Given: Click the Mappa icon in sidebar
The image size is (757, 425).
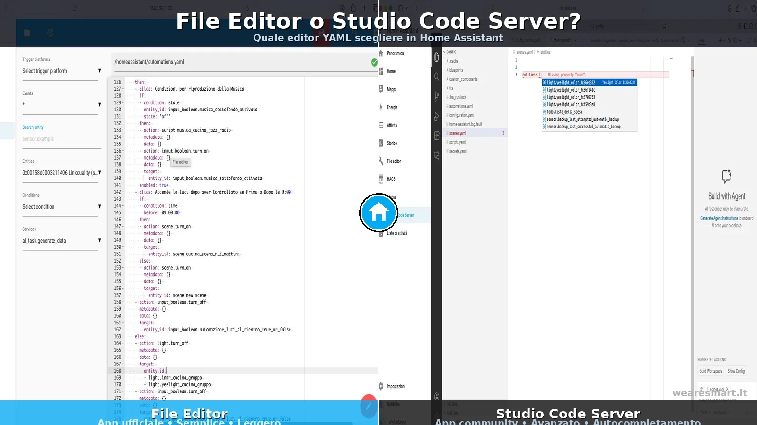Looking at the screenshot, I should 381,89.
